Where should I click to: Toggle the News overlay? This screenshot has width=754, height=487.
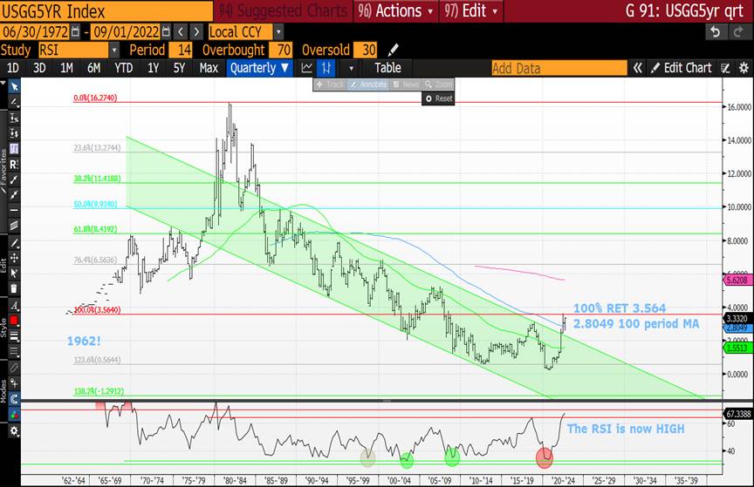(x=406, y=85)
